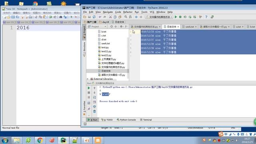This screenshot has width=256, height=144.
Task: Click the locate target icon in Project panel header
Action: click(x=112, y=26)
